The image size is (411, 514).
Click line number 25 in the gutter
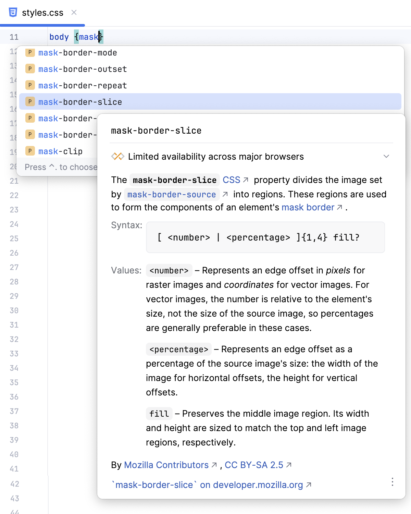[x=14, y=238]
